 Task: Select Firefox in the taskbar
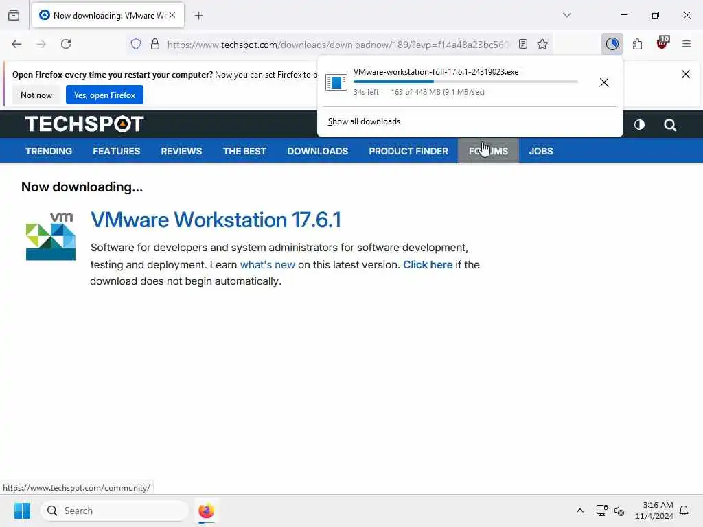[x=206, y=511]
